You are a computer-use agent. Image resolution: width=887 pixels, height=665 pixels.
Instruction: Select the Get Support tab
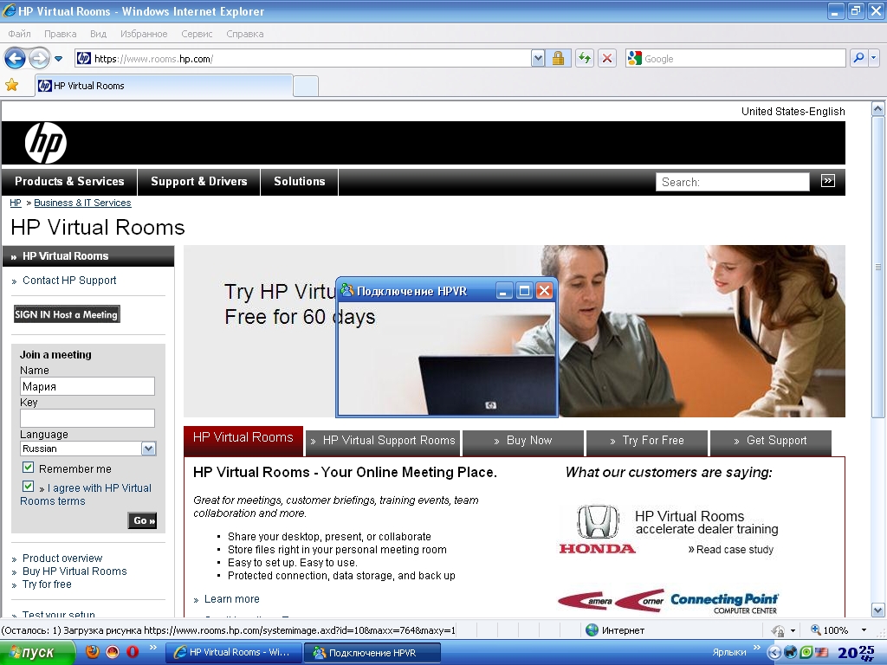(770, 442)
